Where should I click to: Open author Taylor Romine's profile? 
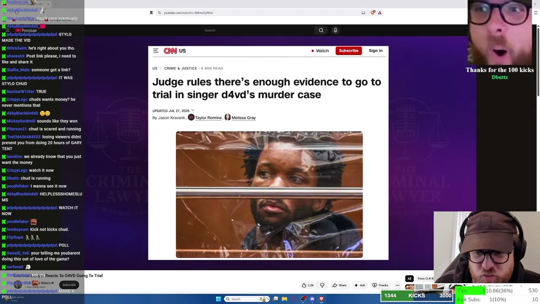pyautogui.click(x=208, y=118)
